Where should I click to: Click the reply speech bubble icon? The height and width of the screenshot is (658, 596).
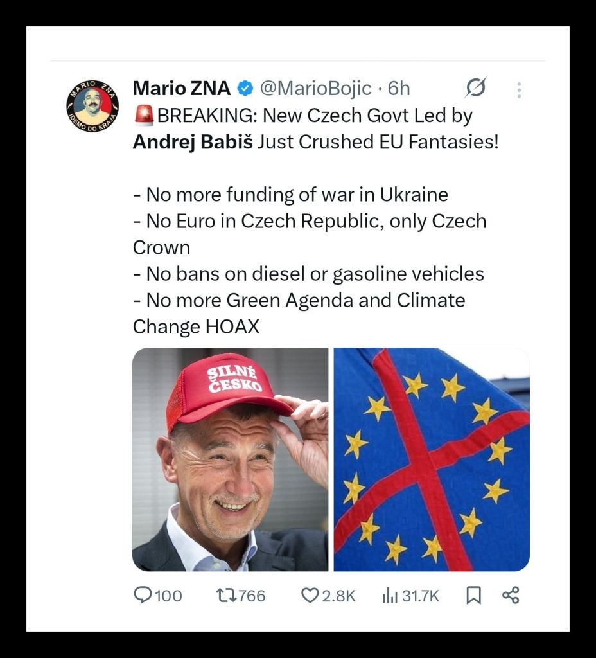pos(142,596)
